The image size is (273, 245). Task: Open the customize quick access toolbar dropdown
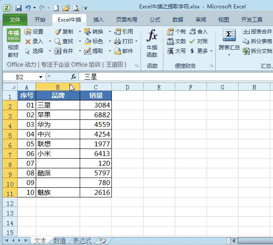[85, 8]
